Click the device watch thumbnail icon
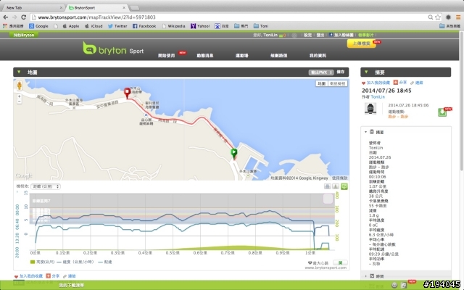The image size is (464, 290). coord(370,108)
